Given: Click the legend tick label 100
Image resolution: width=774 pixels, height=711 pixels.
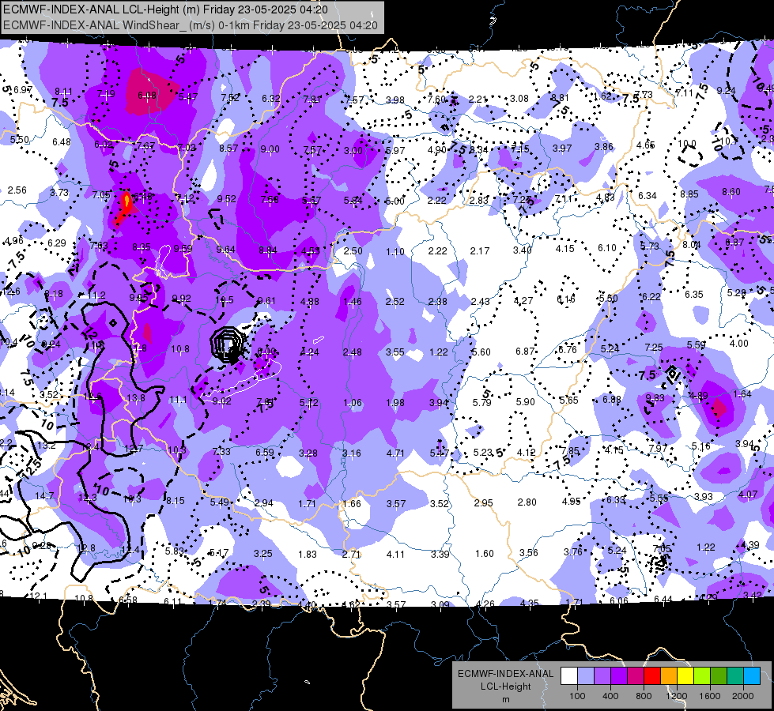Looking at the screenshot, I should pos(577,696).
